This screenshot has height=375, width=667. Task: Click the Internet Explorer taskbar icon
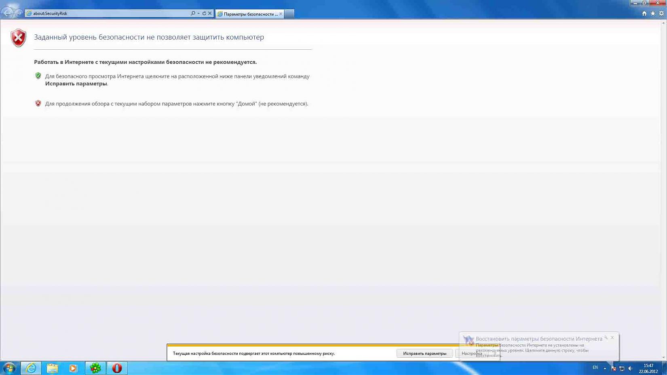tap(31, 368)
